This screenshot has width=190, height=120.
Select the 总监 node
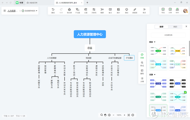[90, 48]
